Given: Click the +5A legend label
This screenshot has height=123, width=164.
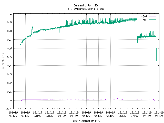Looking at the screenshot, I should tap(145, 20).
